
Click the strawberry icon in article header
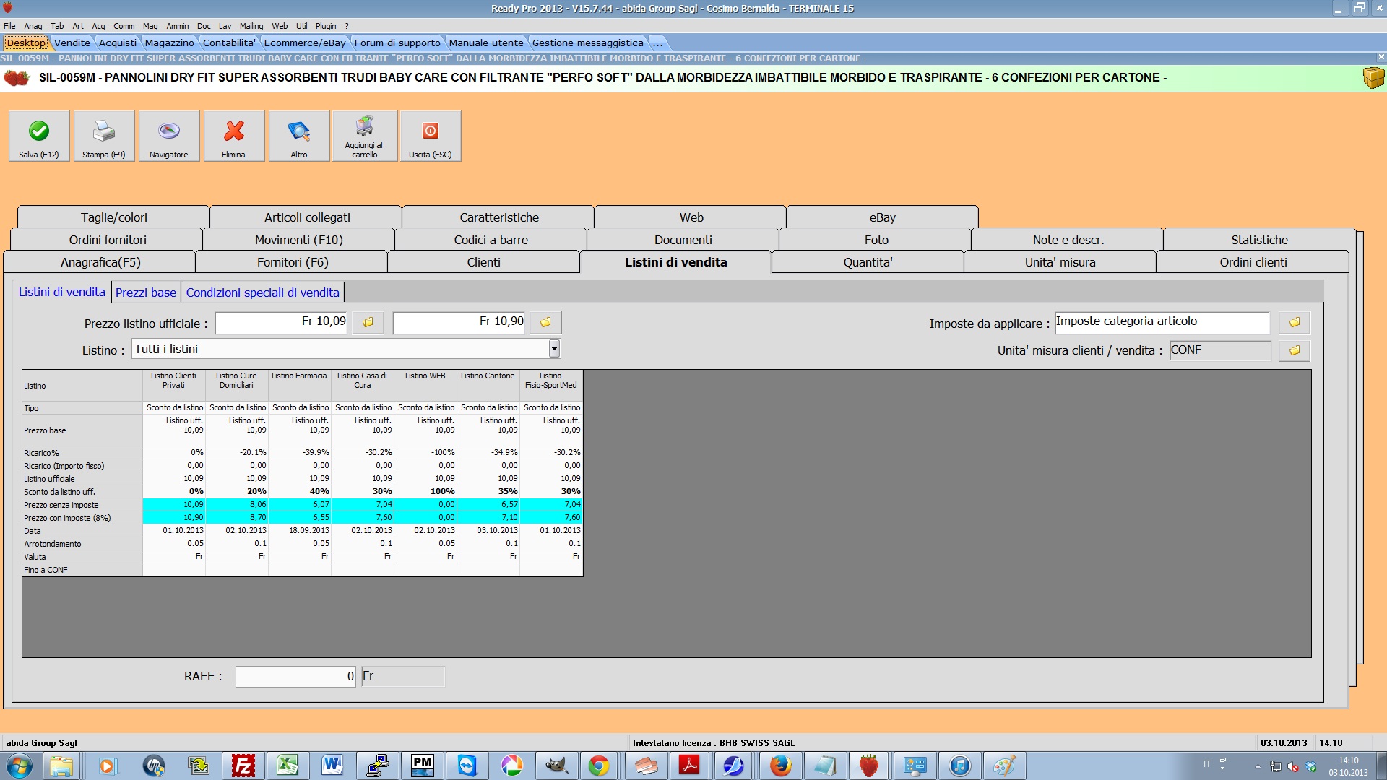click(x=16, y=77)
